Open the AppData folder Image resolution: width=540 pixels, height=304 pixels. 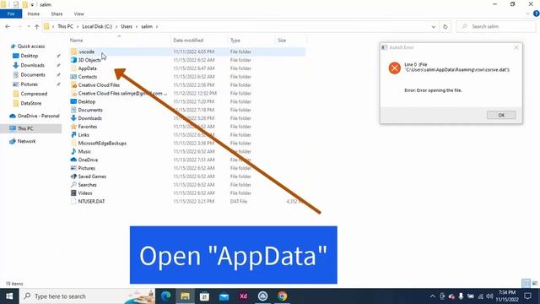[87, 68]
